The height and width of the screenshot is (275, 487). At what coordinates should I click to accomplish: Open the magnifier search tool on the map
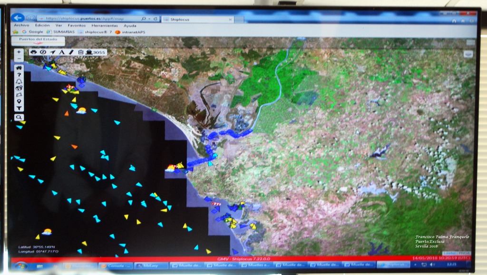[x=19, y=117]
